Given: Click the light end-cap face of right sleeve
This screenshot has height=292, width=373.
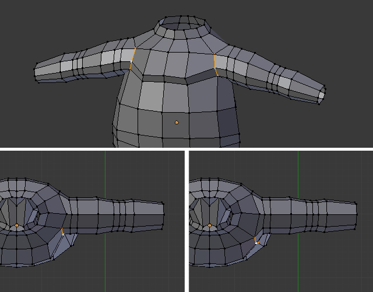Looking at the screenshot, I should click(321, 95).
